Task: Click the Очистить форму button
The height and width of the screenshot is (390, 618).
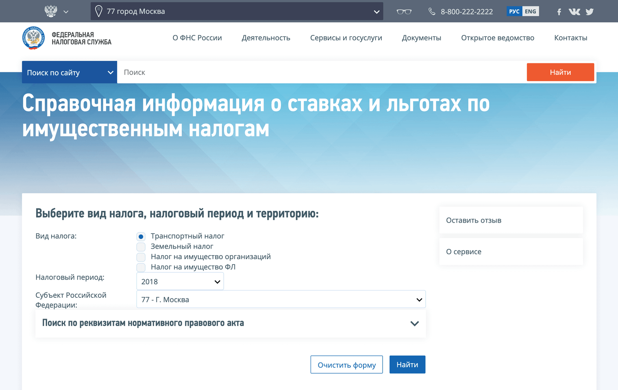Action: [346, 365]
